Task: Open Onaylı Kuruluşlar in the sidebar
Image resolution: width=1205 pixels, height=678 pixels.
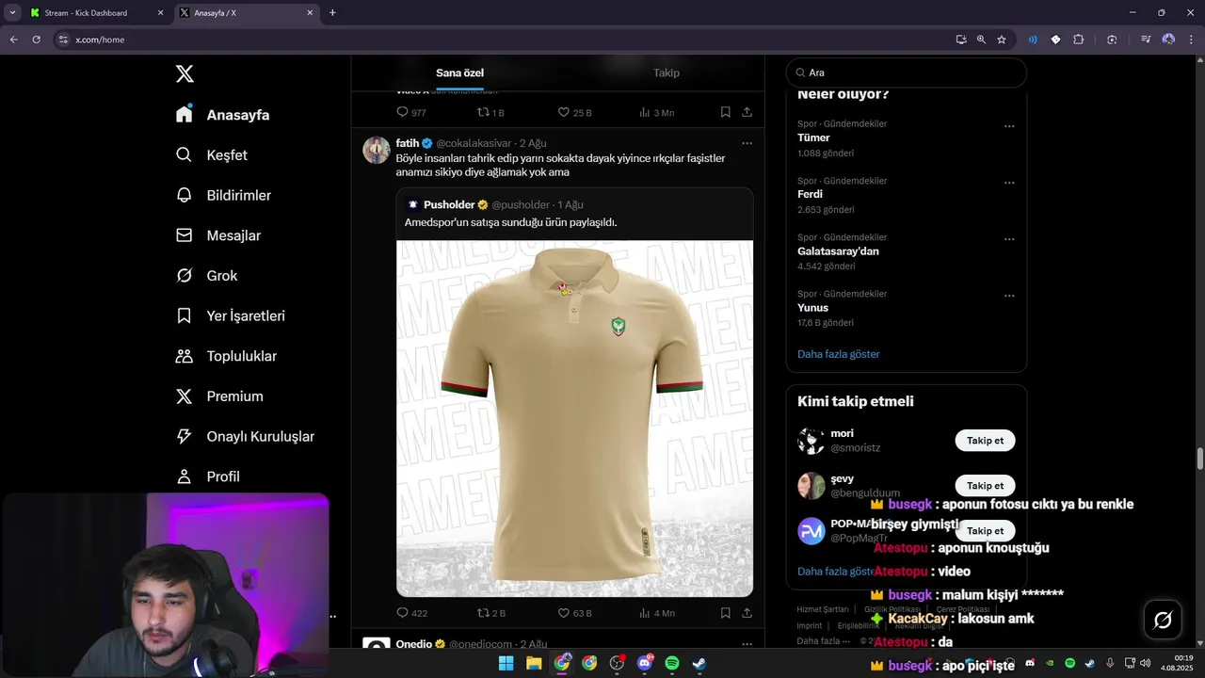Action: [245, 436]
